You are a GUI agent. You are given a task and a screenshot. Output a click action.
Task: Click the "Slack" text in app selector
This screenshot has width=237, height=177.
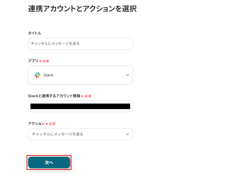click(49, 75)
